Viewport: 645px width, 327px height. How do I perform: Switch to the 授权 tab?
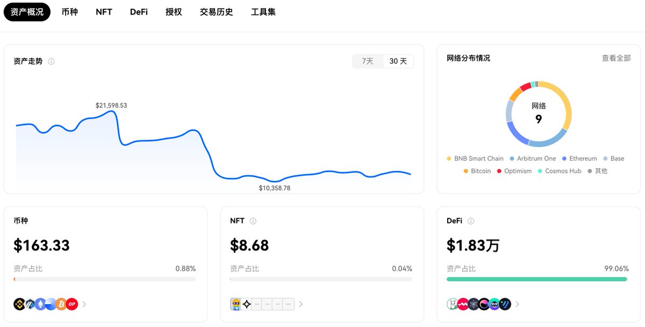coord(174,12)
